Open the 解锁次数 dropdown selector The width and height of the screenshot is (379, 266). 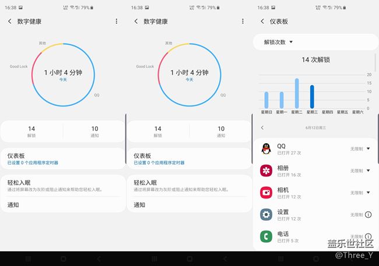click(278, 42)
